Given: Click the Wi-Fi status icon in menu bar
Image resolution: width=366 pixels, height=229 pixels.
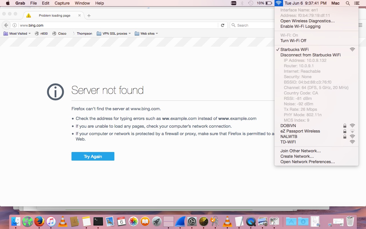Looking at the screenshot, I should [279, 3].
